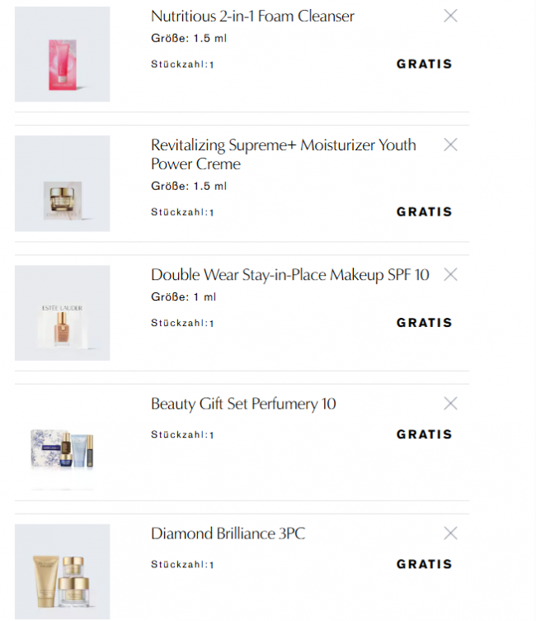The height and width of the screenshot is (621, 536).
Task: Open the Diamond Brilliance 3PC product title
Action: tap(228, 533)
